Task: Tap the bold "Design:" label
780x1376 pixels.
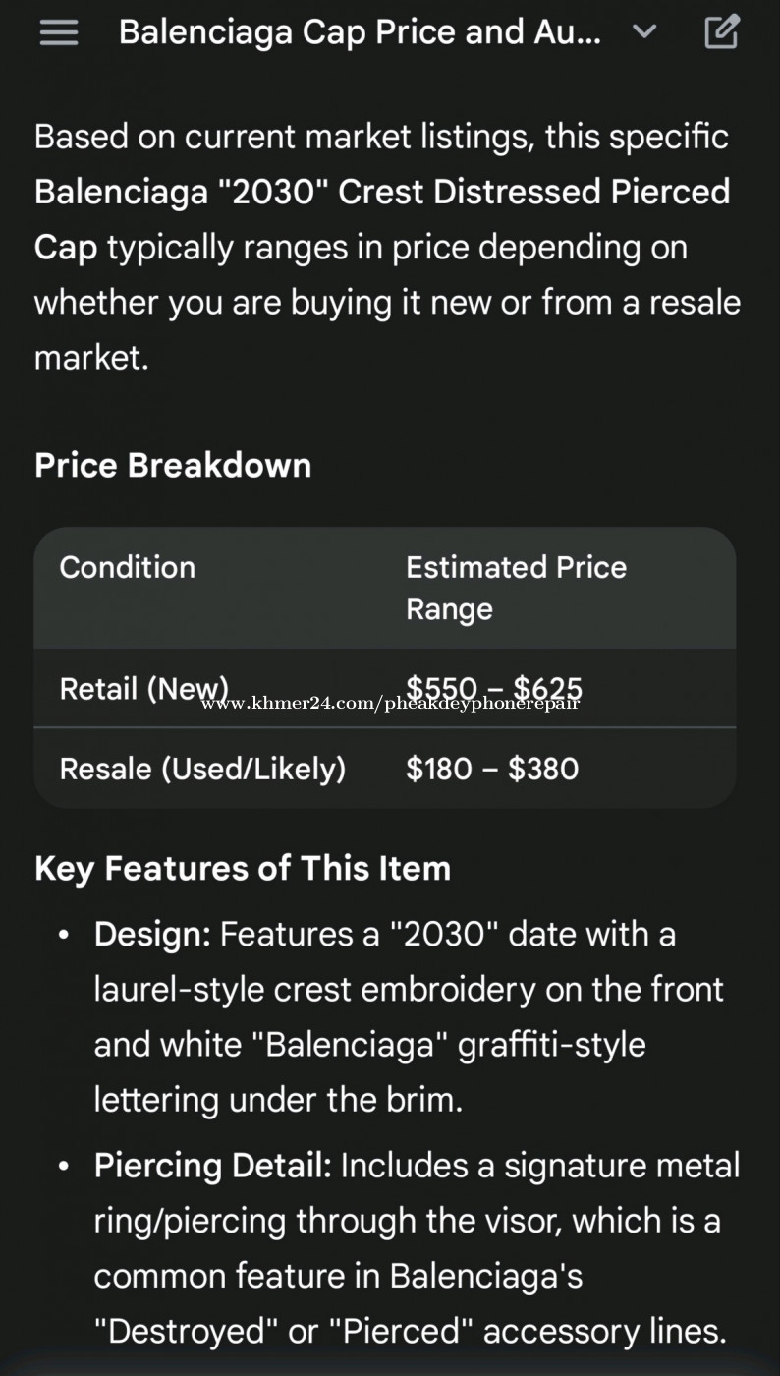Action: pos(152,934)
